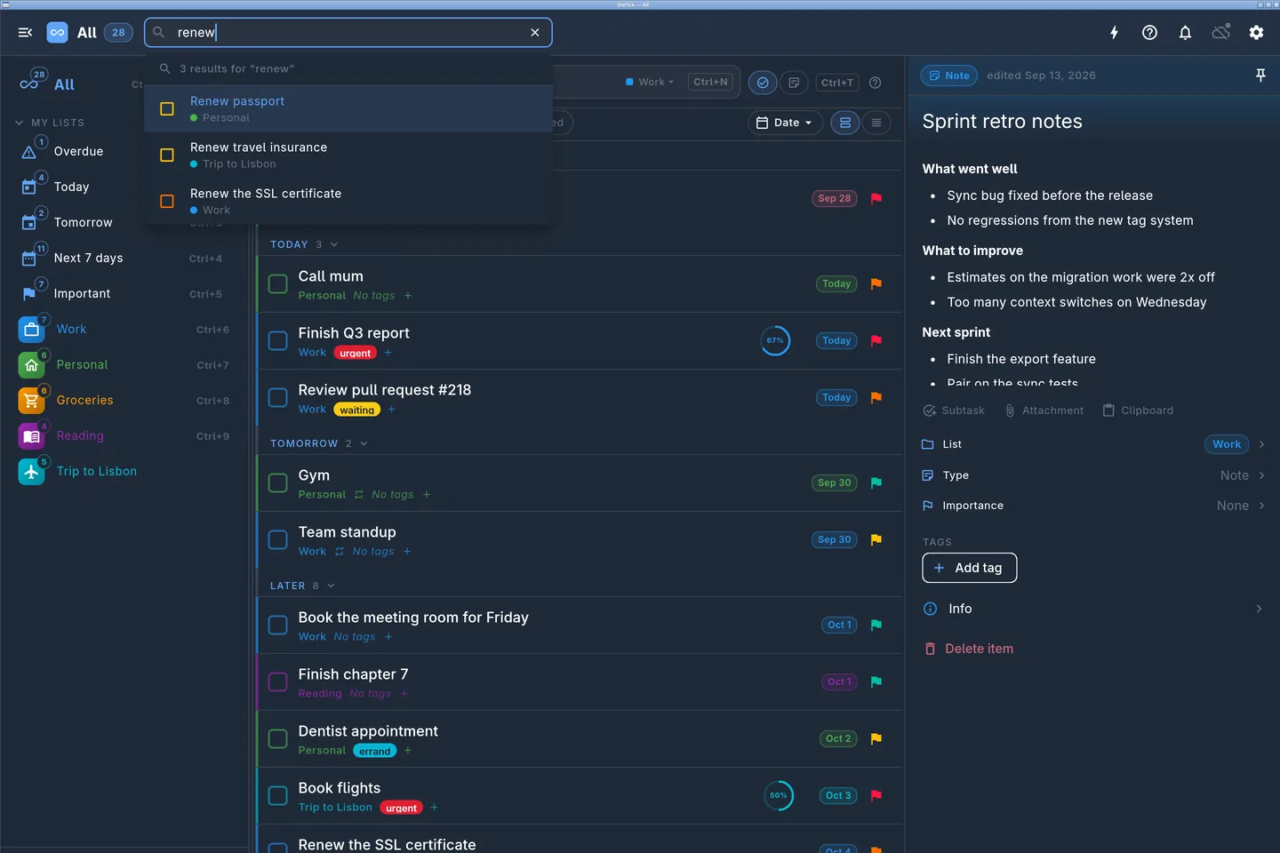Check the Renew passport search result box
This screenshot has width=1280, height=853.
(x=167, y=109)
